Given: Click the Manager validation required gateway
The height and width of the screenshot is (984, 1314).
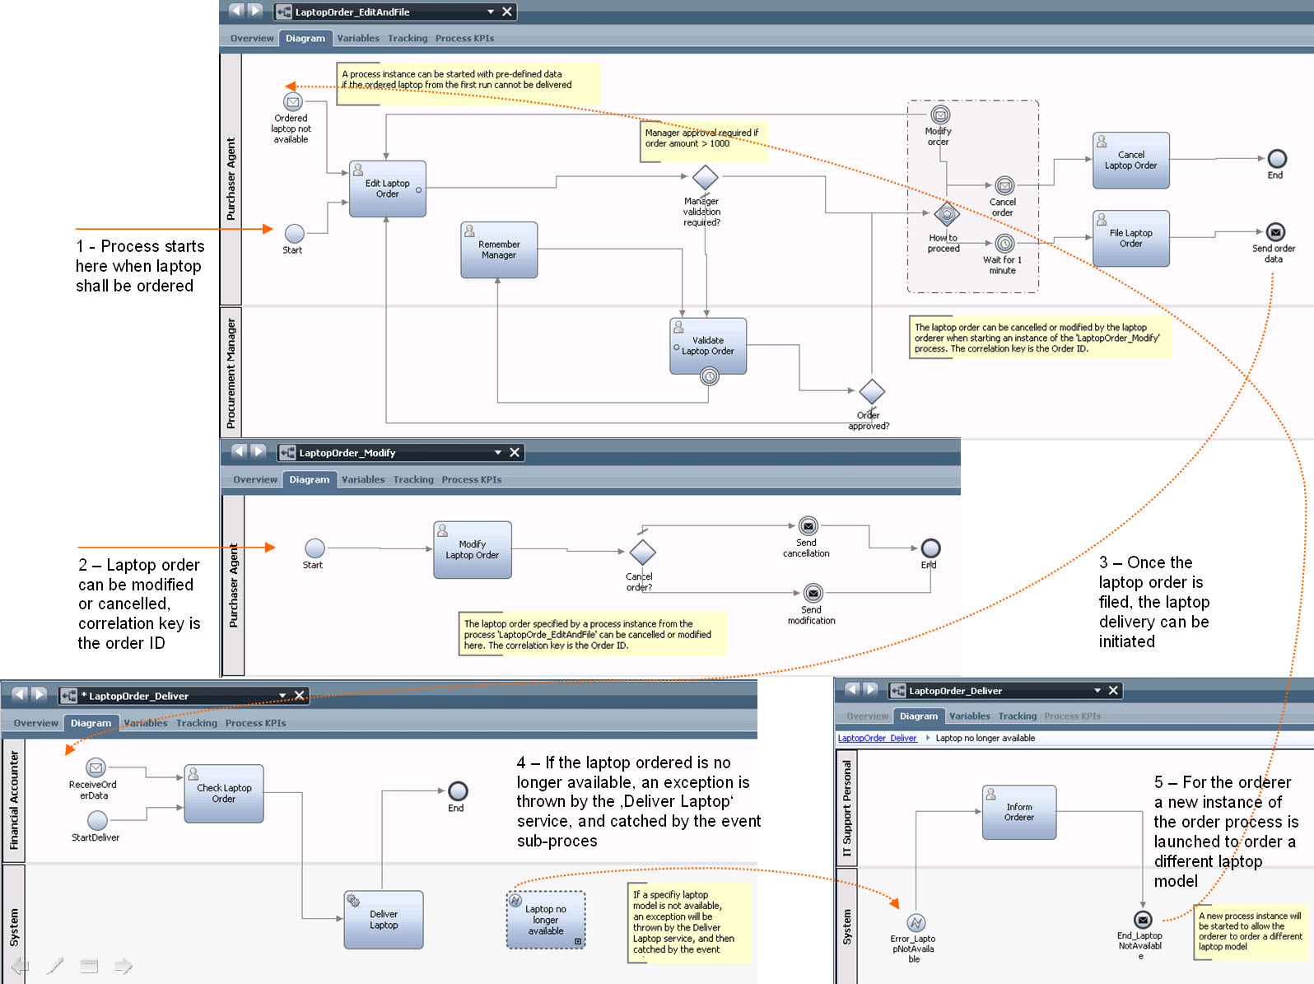Looking at the screenshot, I should [706, 177].
